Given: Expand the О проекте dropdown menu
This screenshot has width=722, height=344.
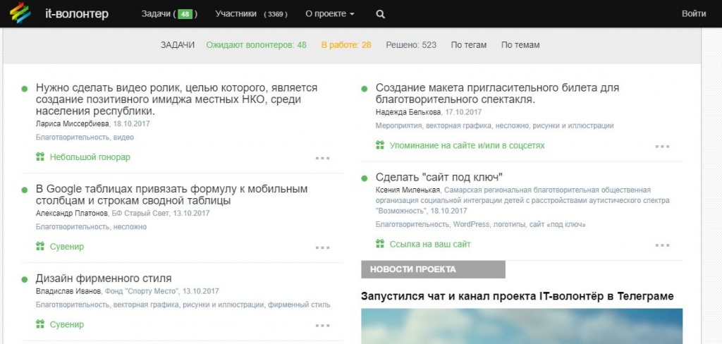Looking at the screenshot, I should tap(329, 14).
